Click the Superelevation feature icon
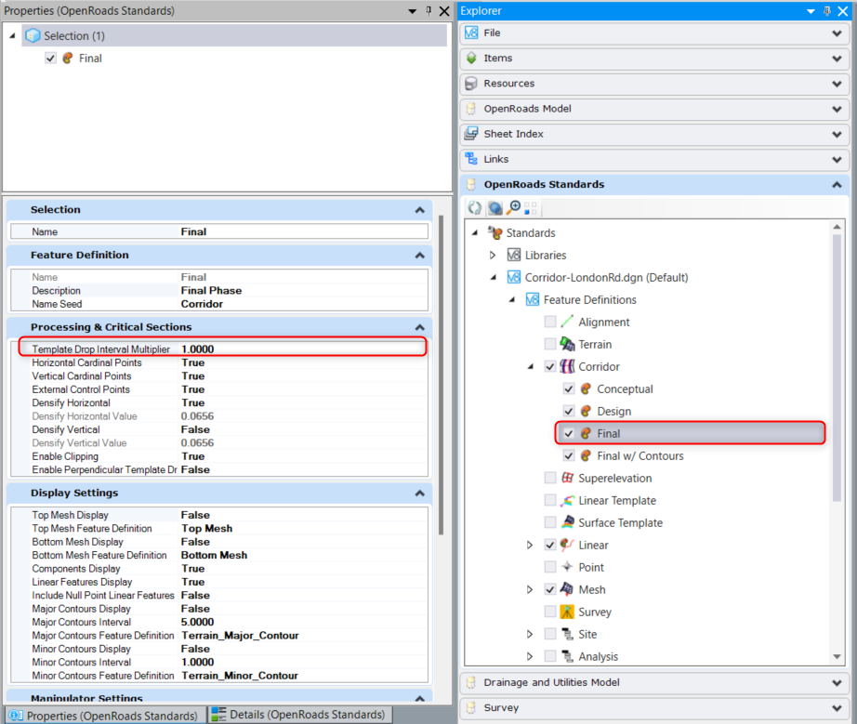This screenshot has height=724, width=857. pyautogui.click(x=567, y=478)
